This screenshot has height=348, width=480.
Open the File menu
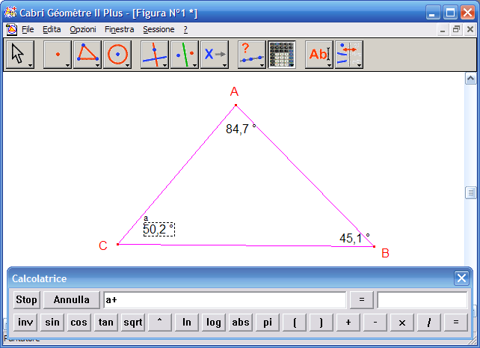tap(28, 29)
